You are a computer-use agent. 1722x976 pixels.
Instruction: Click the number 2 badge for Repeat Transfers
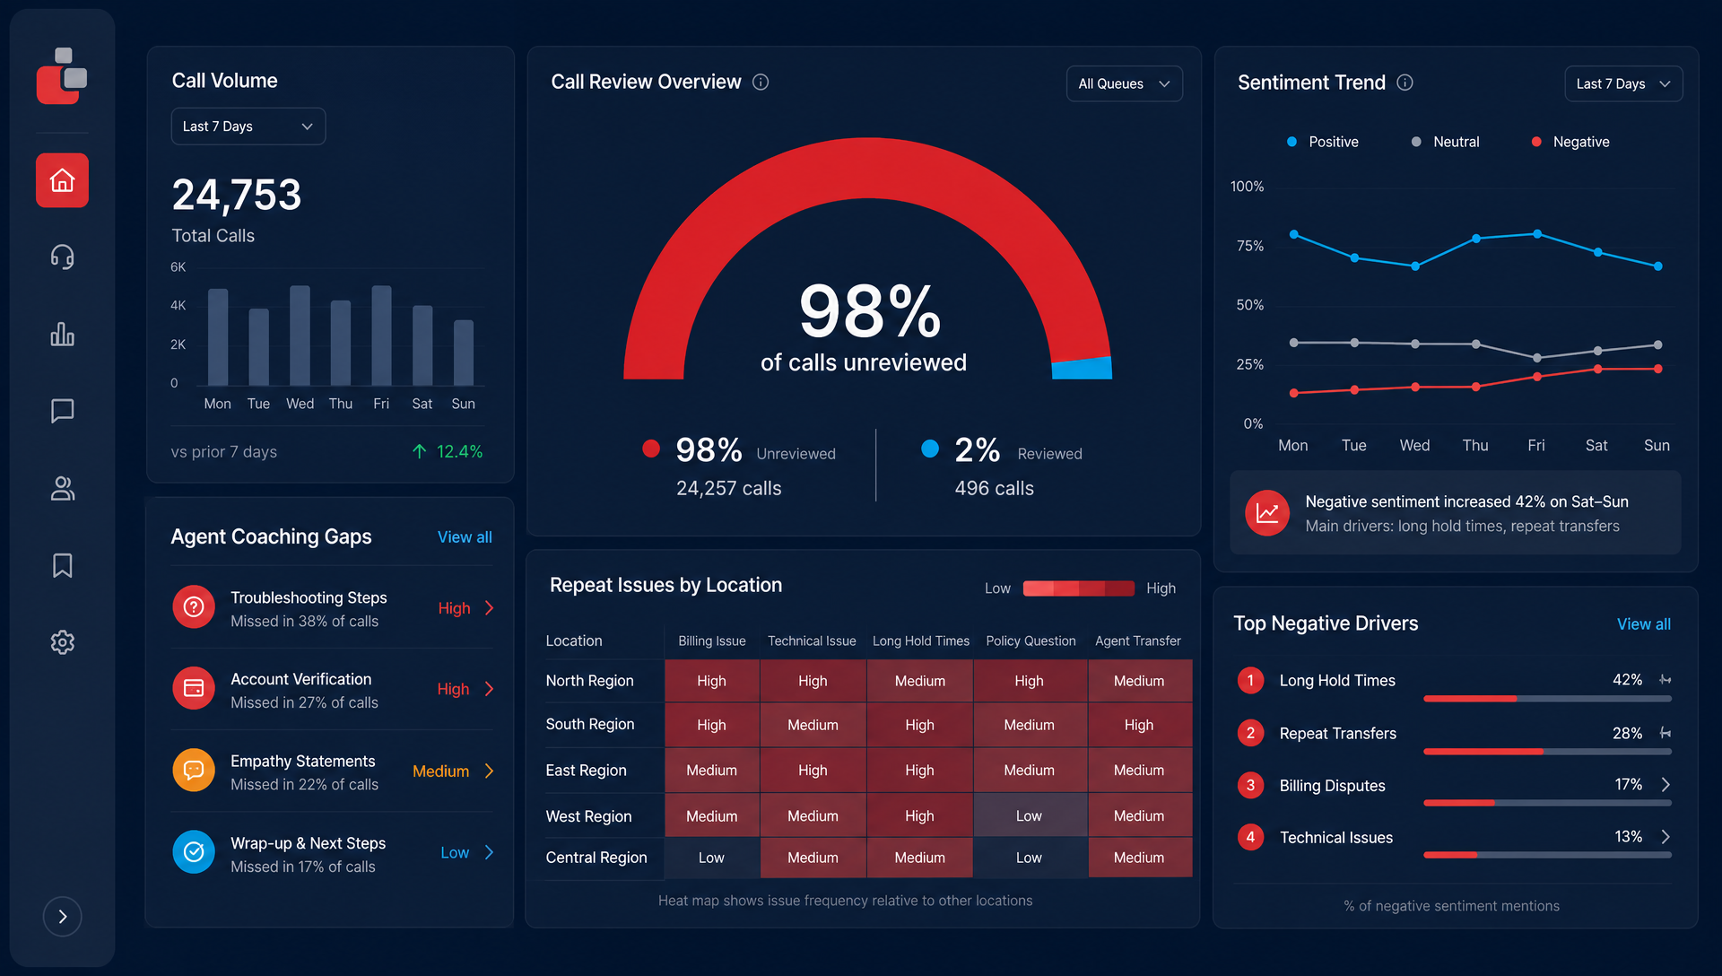pos(1250,733)
